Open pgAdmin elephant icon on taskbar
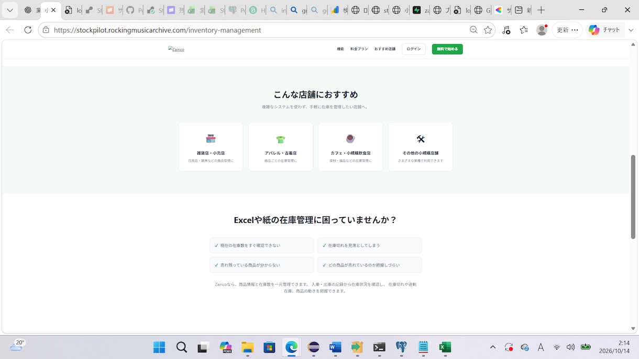The height and width of the screenshot is (359, 639). tap(401, 347)
